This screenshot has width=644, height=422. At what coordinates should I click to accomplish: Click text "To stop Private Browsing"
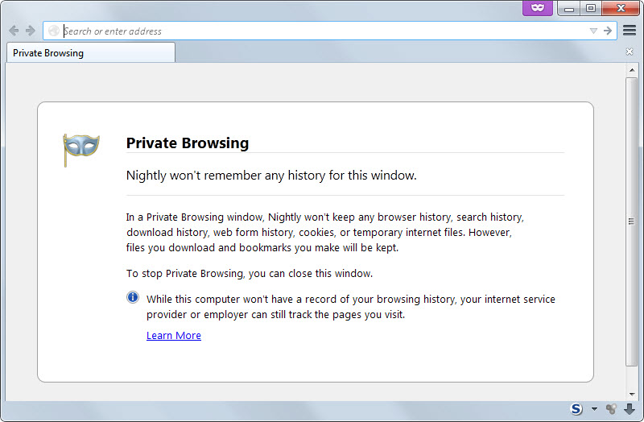(185, 274)
